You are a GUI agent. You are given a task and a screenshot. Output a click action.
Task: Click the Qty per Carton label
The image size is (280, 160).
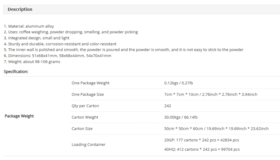pos(85,106)
